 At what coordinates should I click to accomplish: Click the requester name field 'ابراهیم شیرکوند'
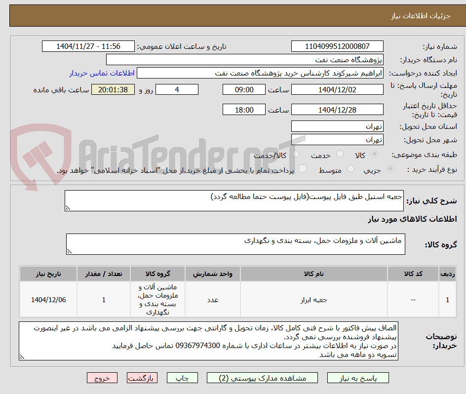(x=260, y=73)
